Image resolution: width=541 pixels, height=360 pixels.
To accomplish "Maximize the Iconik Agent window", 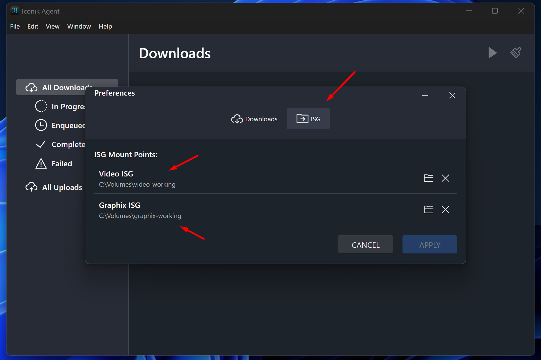I will pyautogui.click(x=495, y=11).
